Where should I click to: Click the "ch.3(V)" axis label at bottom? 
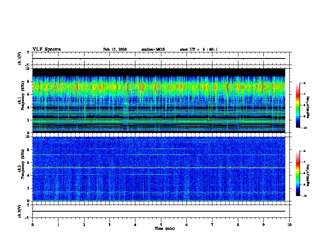[19, 211]
